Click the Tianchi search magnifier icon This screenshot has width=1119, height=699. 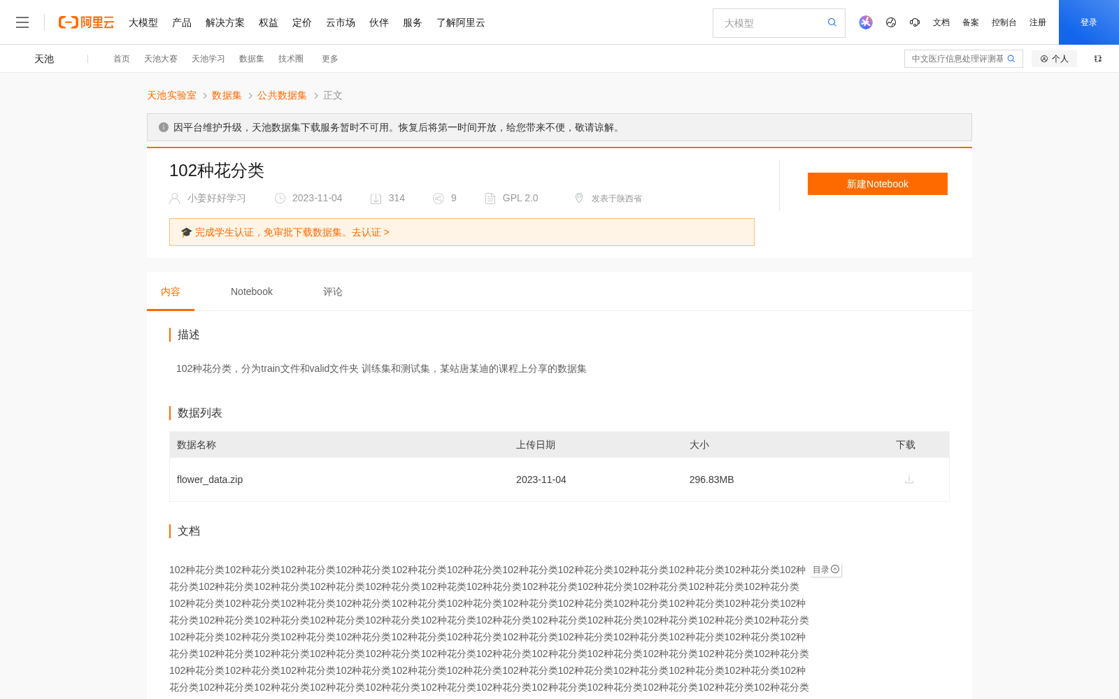[x=1011, y=59]
